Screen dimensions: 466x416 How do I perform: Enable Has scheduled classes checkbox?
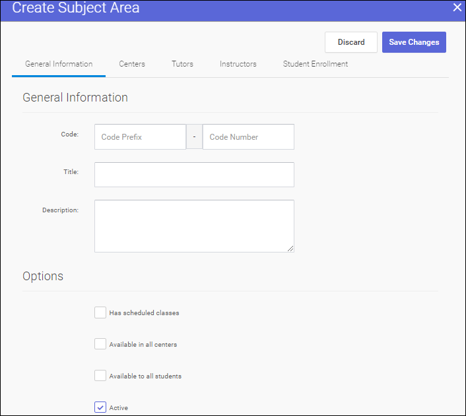tap(100, 312)
